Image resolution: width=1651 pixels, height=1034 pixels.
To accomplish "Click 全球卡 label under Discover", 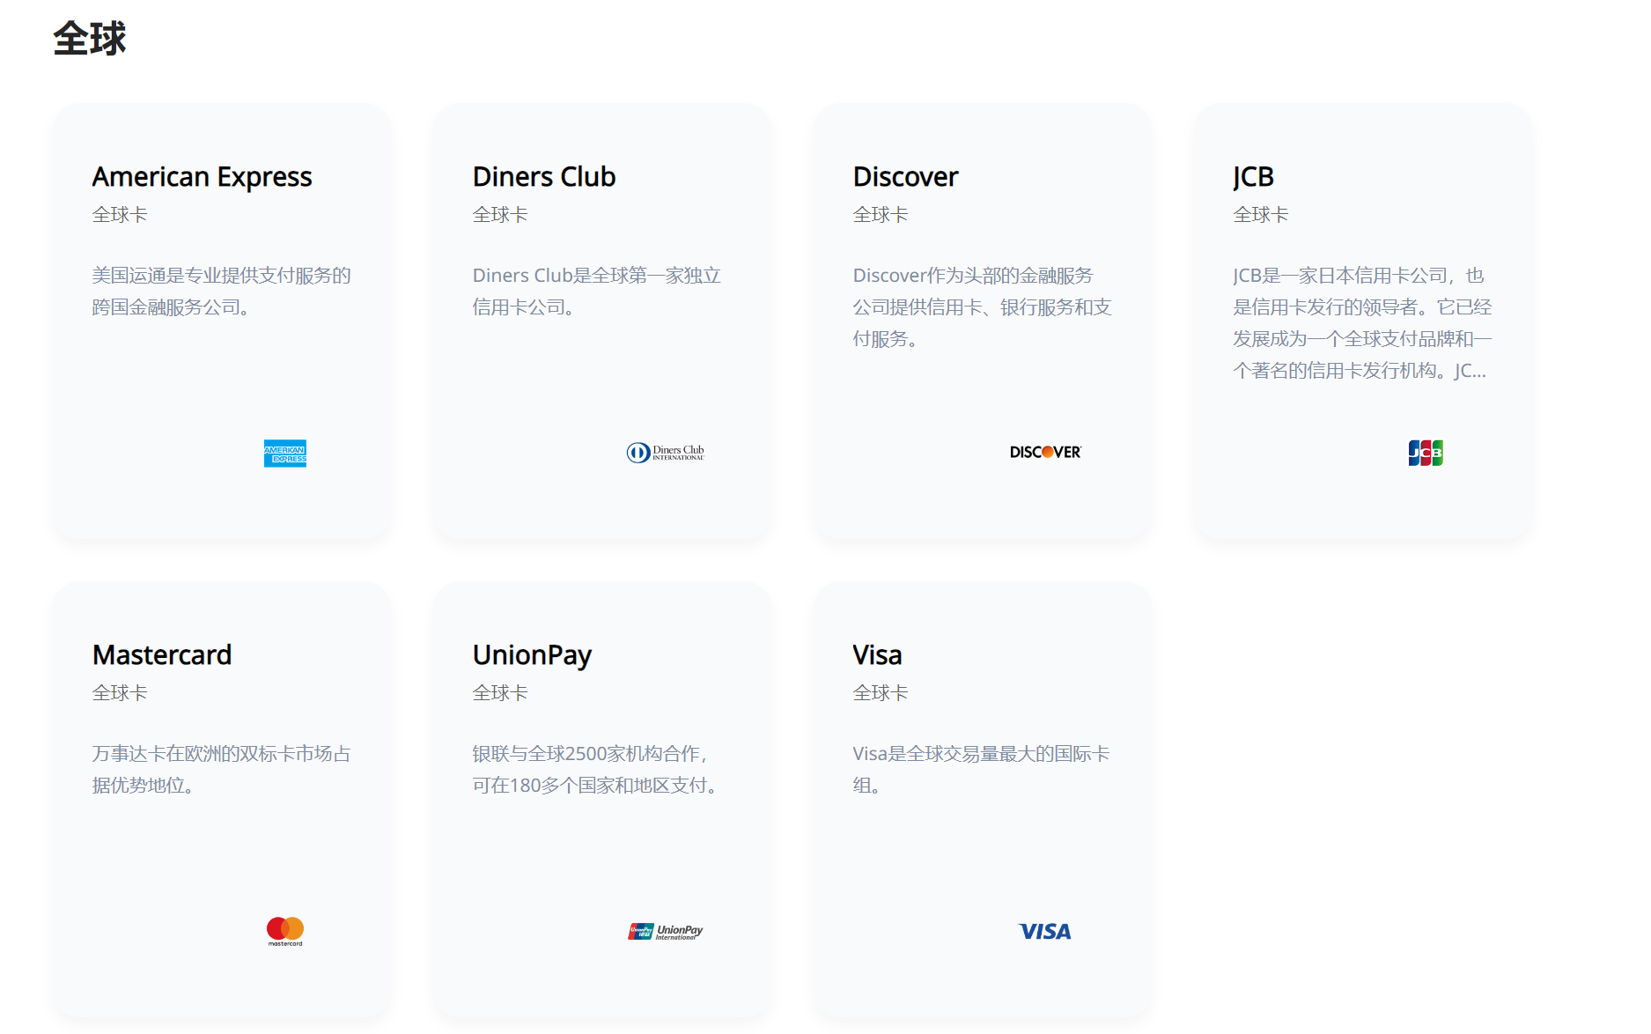I will click(881, 215).
